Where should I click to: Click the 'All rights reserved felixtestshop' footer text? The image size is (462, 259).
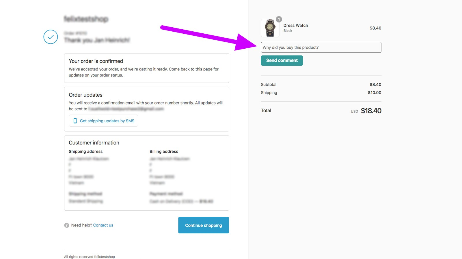(90, 257)
